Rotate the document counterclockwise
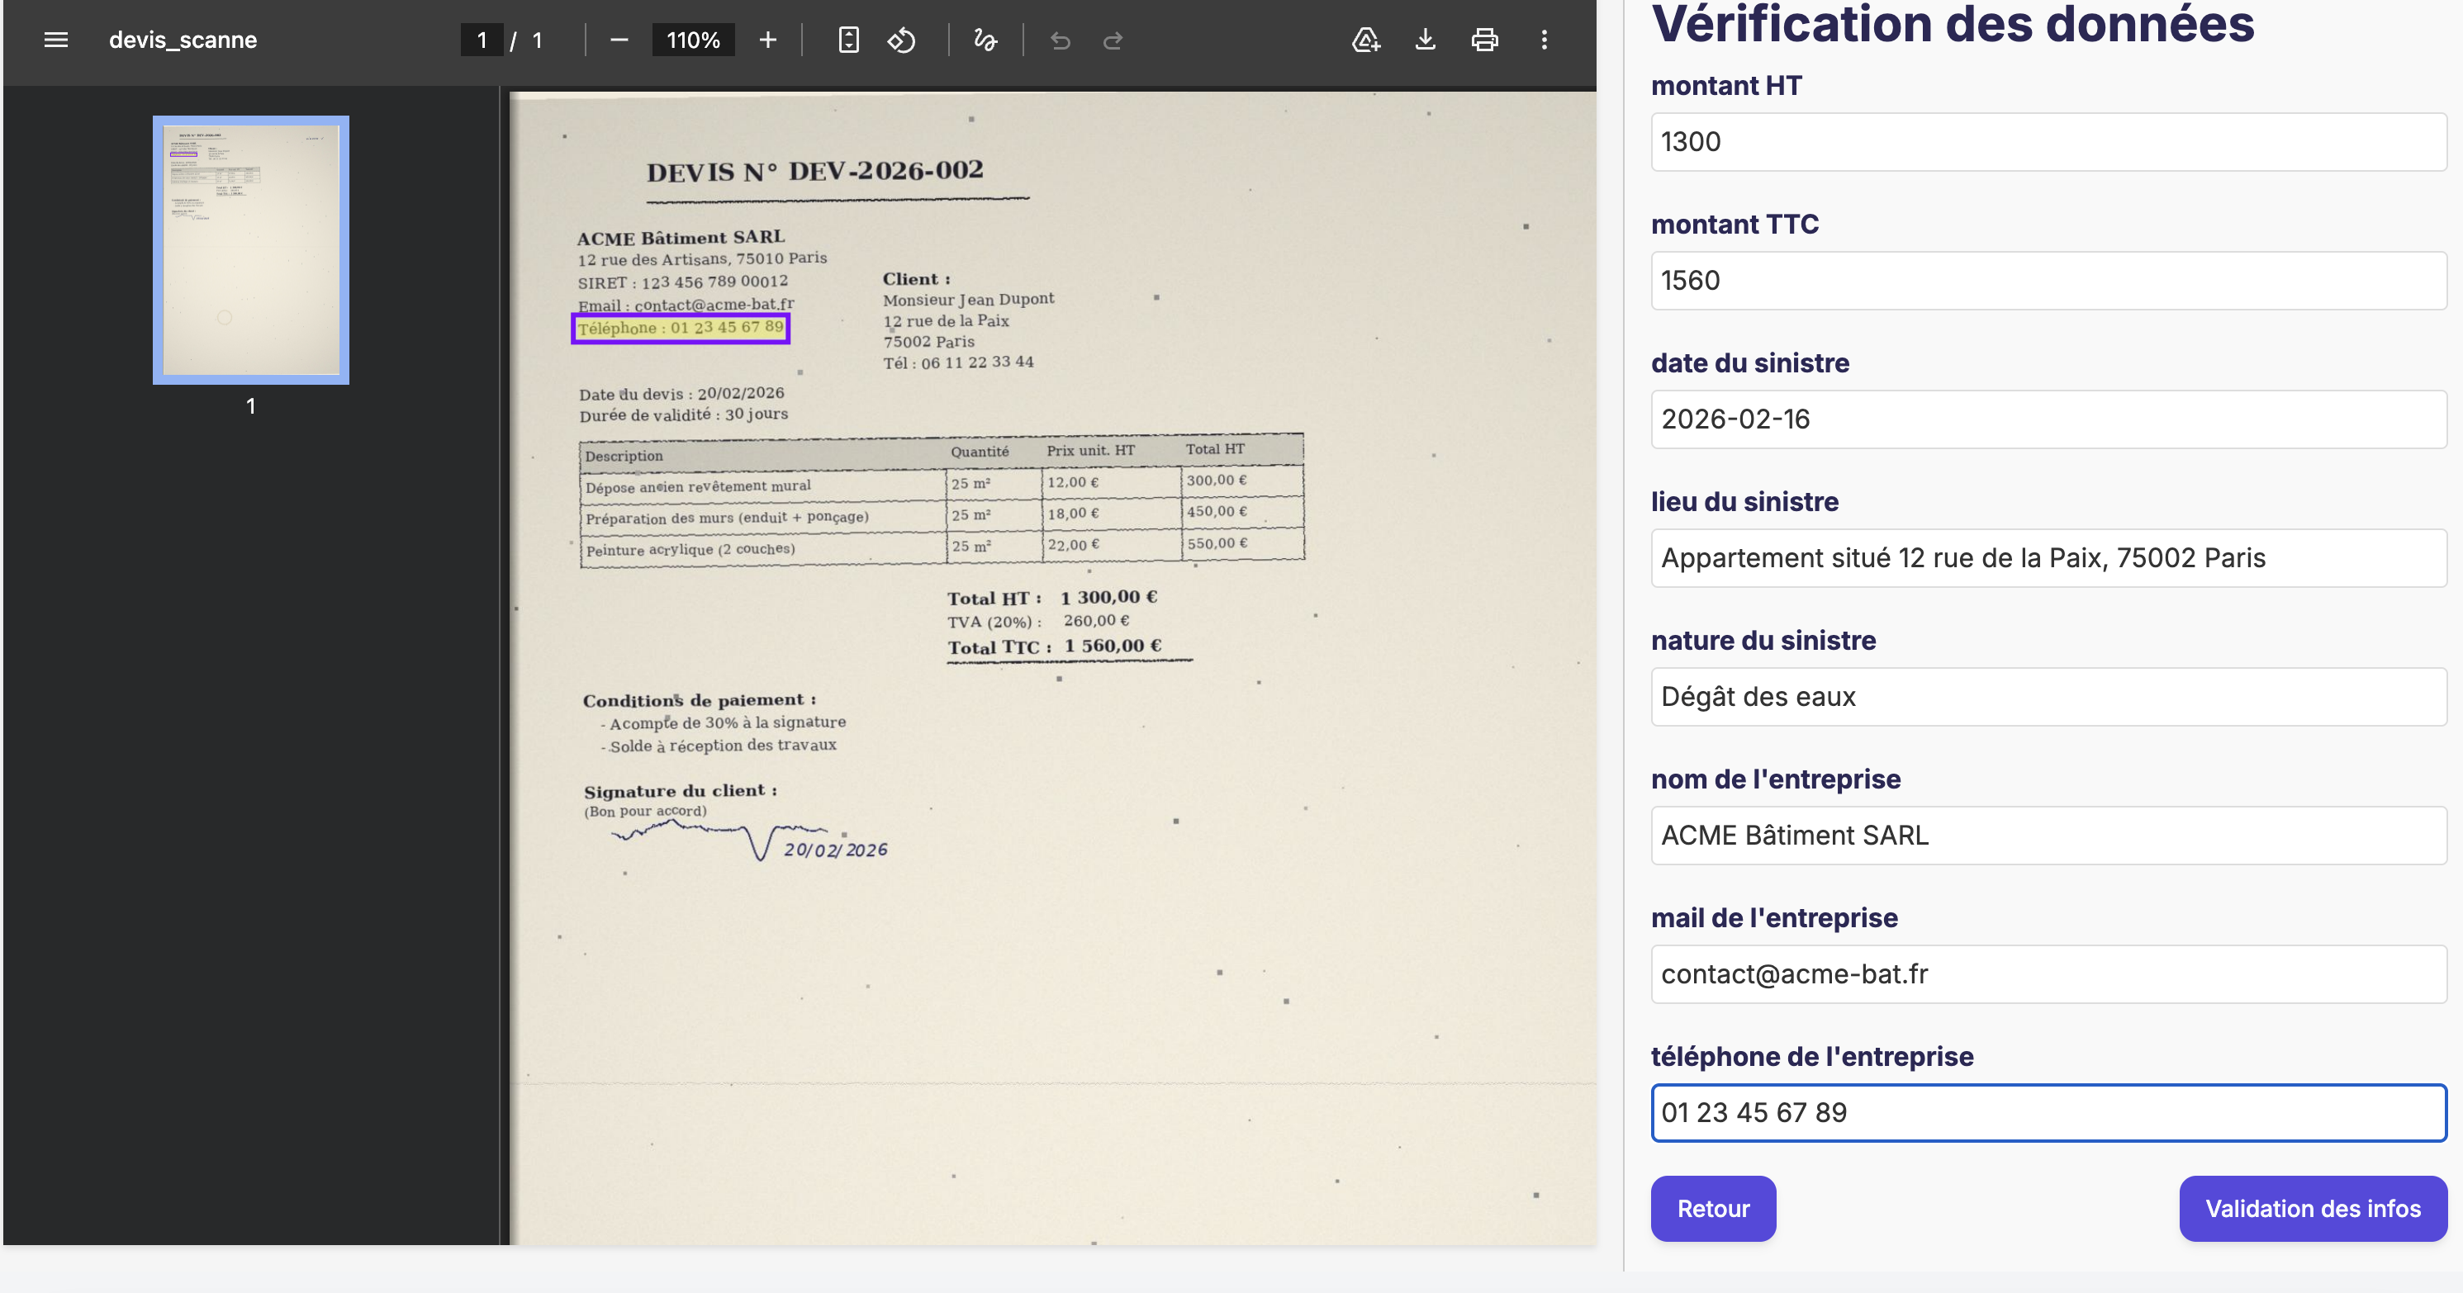This screenshot has height=1293, width=2463. coord(900,40)
